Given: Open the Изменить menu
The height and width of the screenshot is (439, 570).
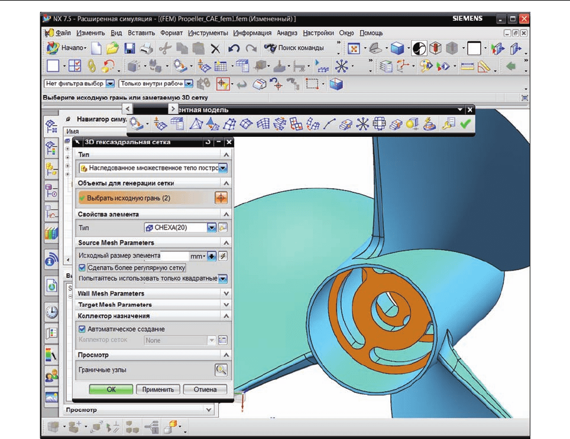Looking at the screenshot, I should tap(90, 33).
